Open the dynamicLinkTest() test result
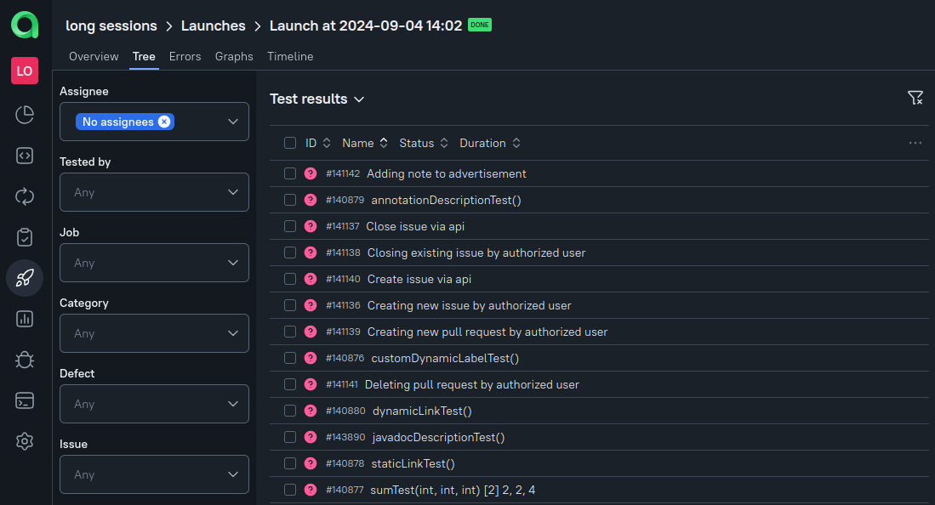935x505 pixels. [422, 411]
